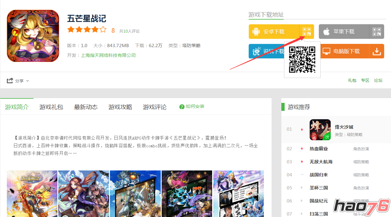
Task: Click the game title 五芒星战记
Action: pyautogui.click(x=87, y=18)
